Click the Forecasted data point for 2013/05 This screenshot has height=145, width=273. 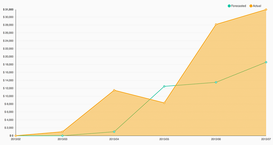click(164, 86)
